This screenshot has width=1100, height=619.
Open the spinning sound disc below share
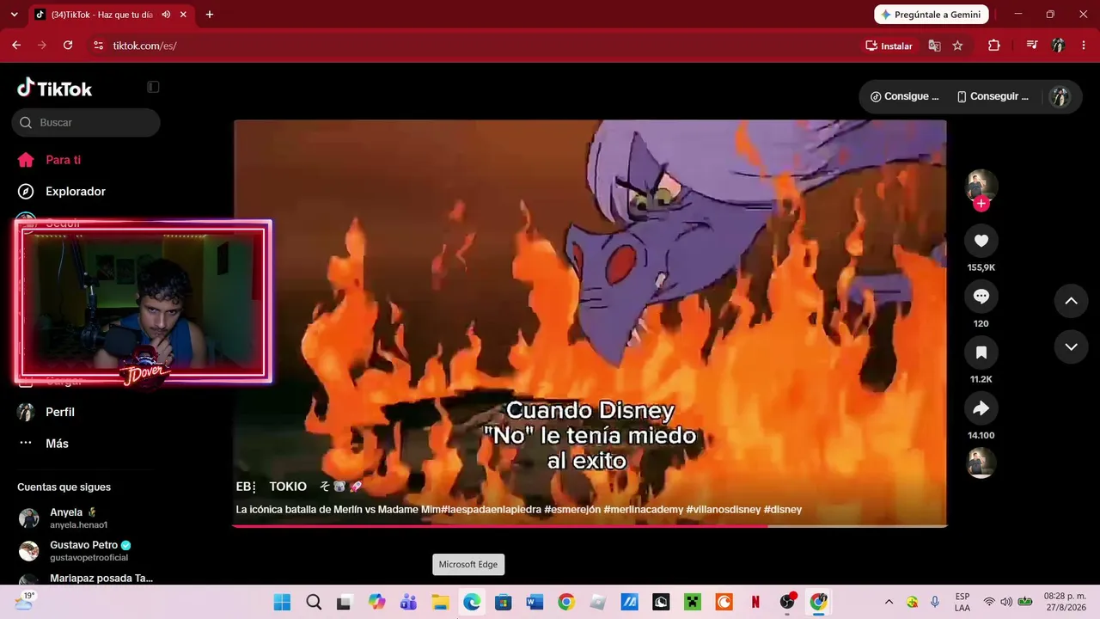tap(981, 463)
